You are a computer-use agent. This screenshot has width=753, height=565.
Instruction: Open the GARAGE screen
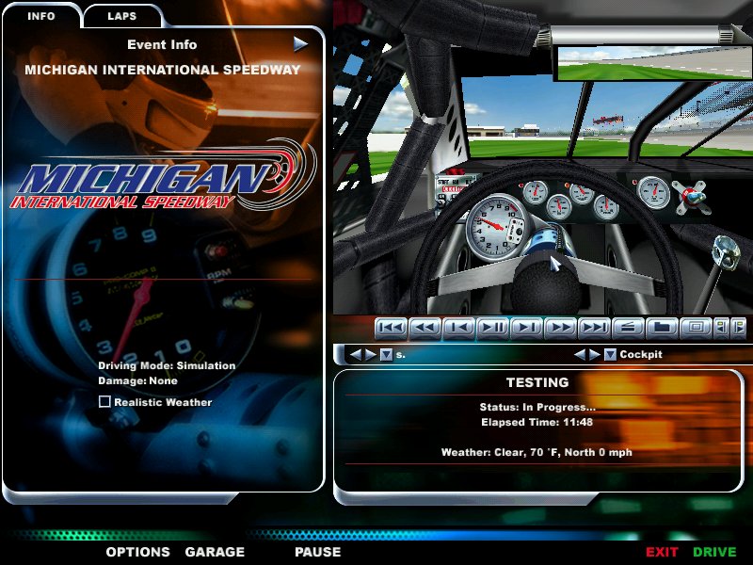[x=215, y=552]
